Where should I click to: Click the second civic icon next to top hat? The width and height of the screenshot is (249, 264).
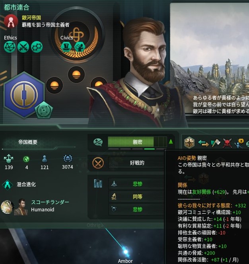point(80,46)
